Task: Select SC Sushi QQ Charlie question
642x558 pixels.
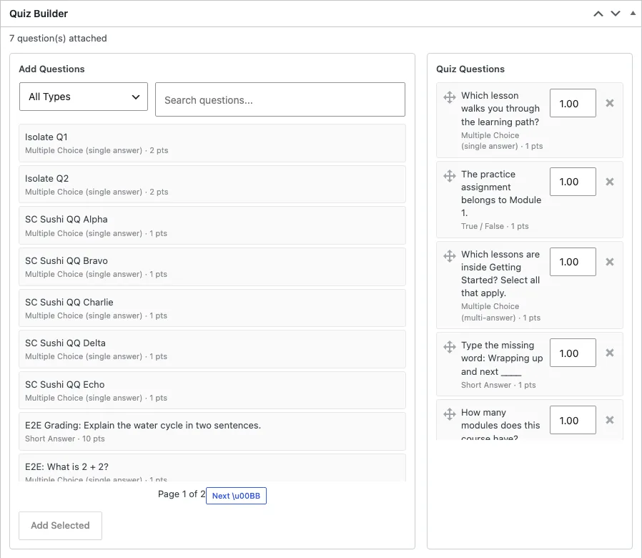Action: click(x=212, y=308)
